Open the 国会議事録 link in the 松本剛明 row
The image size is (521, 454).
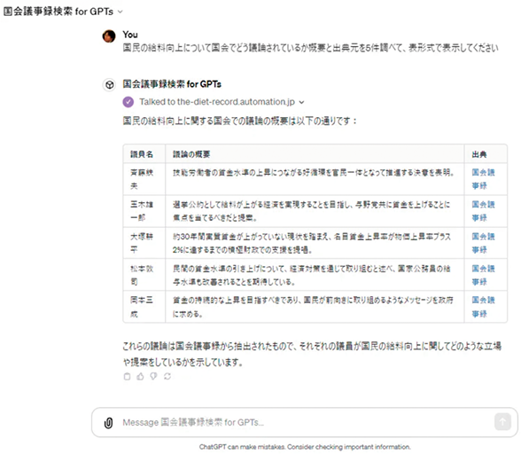pos(483,275)
